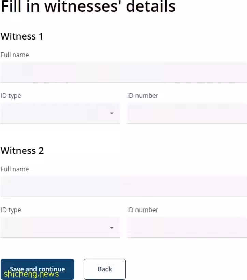Viewport: 247px width, 280px height.
Task: Click the Witness 2 section heading
Action: tap(22, 151)
